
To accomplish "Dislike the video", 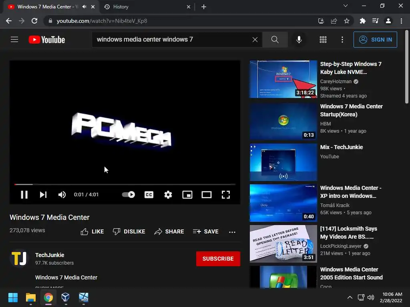I will 129,231.
